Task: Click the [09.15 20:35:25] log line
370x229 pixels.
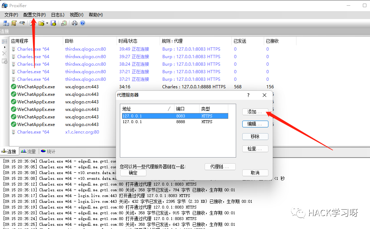Action: coord(119,224)
